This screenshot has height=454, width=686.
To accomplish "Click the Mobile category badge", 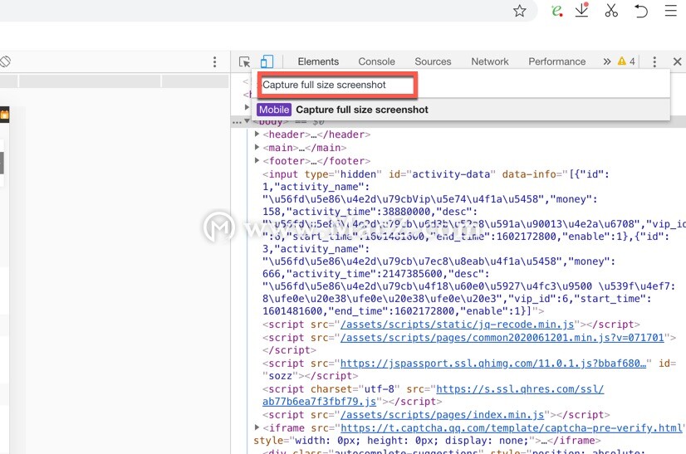I will pyautogui.click(x=274, y=110).
